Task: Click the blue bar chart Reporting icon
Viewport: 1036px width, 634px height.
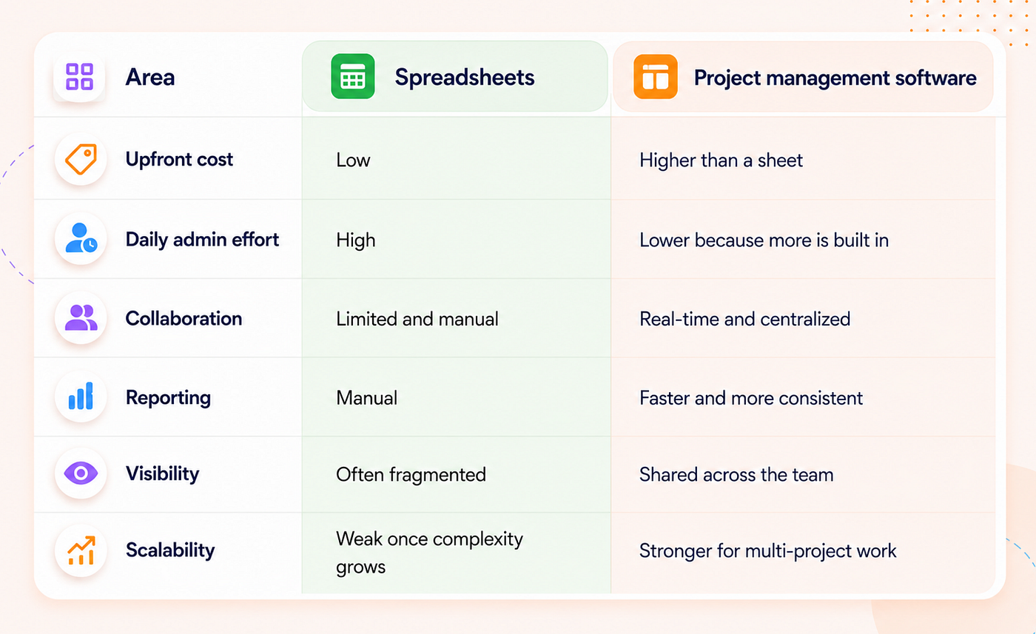Action: (81, 397)
